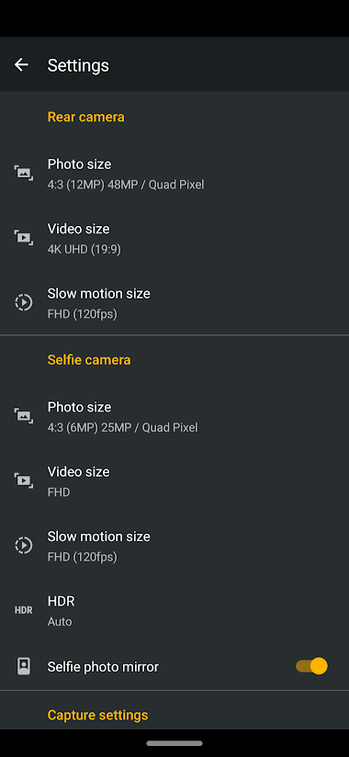Toggle the Selfie photo mirror switch
This screenshot has width=349, height=757.
pyautogui.click(x=312, y=666)
